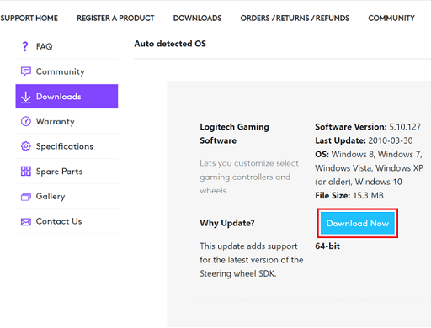Click the Why Update? heading
Image resolution: width=431 pixels, height=328 pixels.
pyautogui.click(x=227, y=223)
